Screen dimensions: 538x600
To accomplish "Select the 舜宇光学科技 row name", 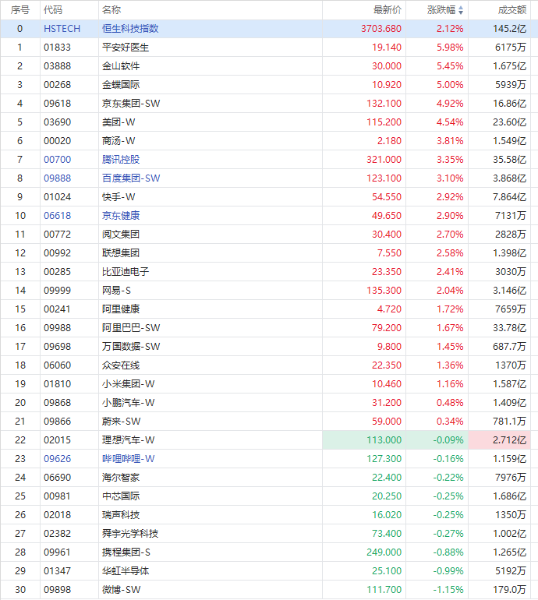I will coord(130,534).
